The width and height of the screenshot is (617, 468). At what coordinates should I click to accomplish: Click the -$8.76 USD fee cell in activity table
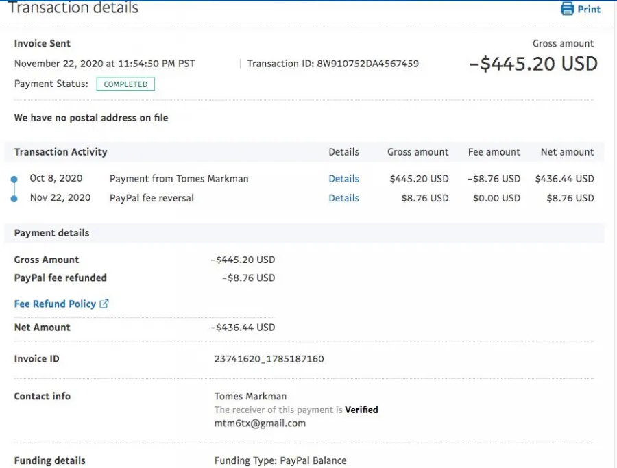(494, 179)
